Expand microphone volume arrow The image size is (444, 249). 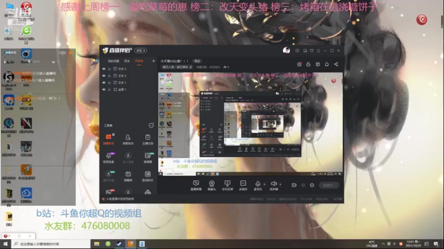pyautogui.click(x=265, y=184)
